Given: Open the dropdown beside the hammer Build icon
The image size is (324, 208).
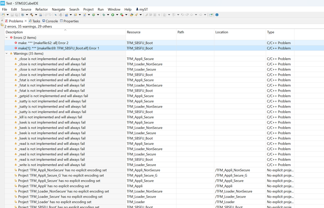Looking at the screenshot, I should click(x=36, y=15).
